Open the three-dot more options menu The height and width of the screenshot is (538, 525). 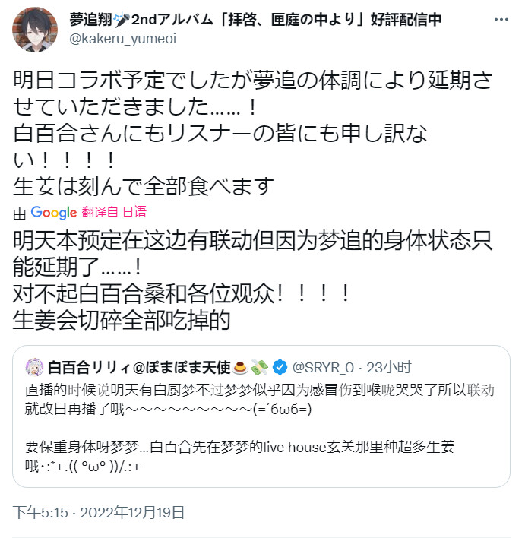pyautogui.click(x=501, y=20)
